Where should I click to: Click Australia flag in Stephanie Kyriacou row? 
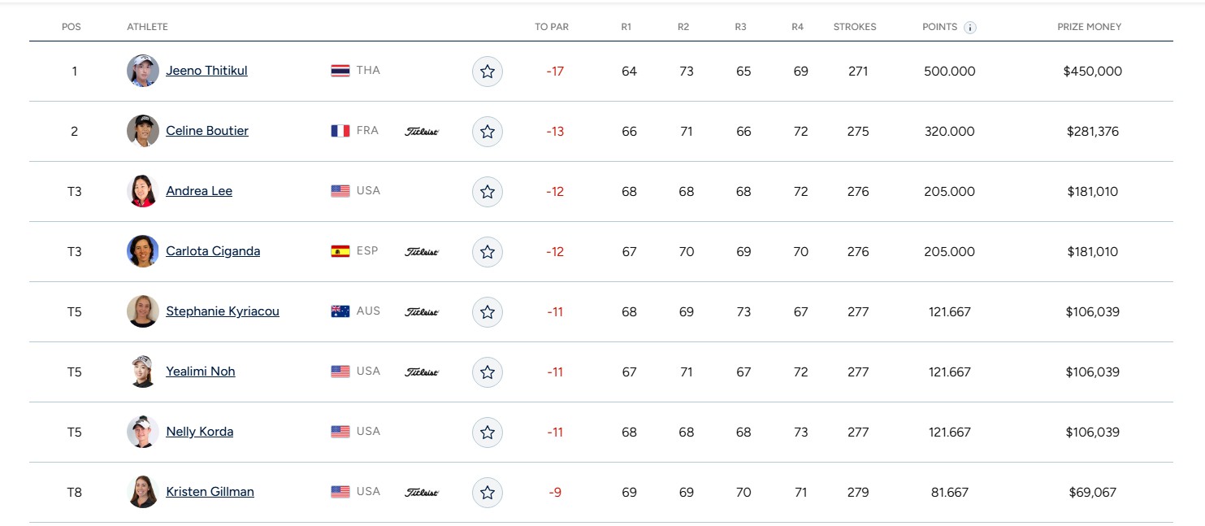click(x=340, y=311)
